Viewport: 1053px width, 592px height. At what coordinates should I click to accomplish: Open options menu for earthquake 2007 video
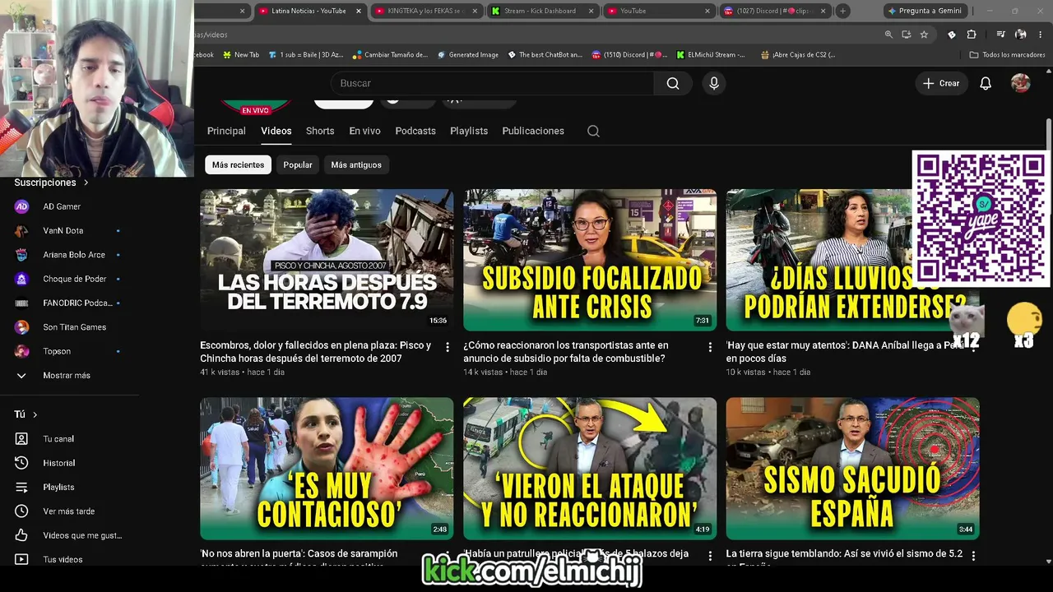tap(448, 348)
